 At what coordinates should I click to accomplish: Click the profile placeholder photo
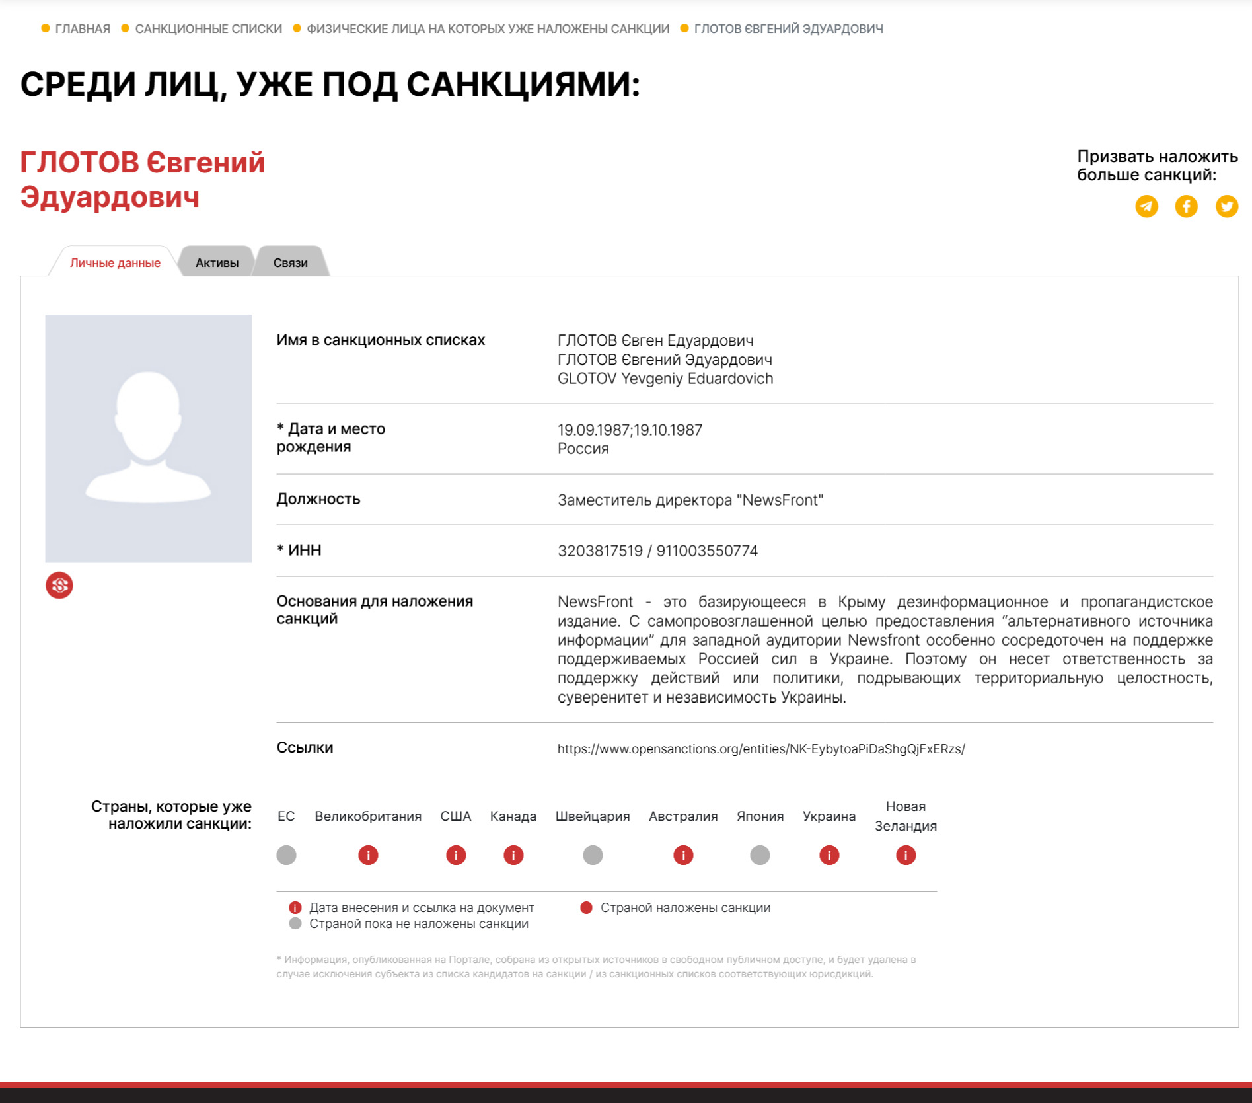149,438
